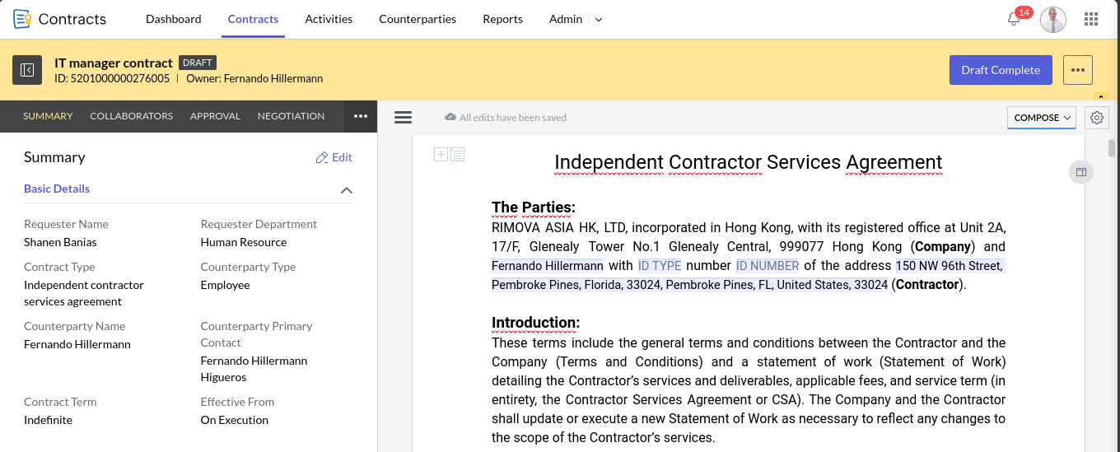1120x452 pixels.
Task: Open the user profile avatar
Action: pos(1052,19)
